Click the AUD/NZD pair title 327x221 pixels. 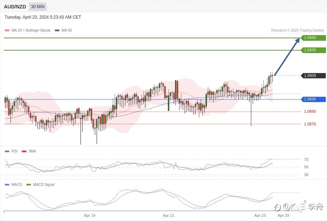pos(15,7)
